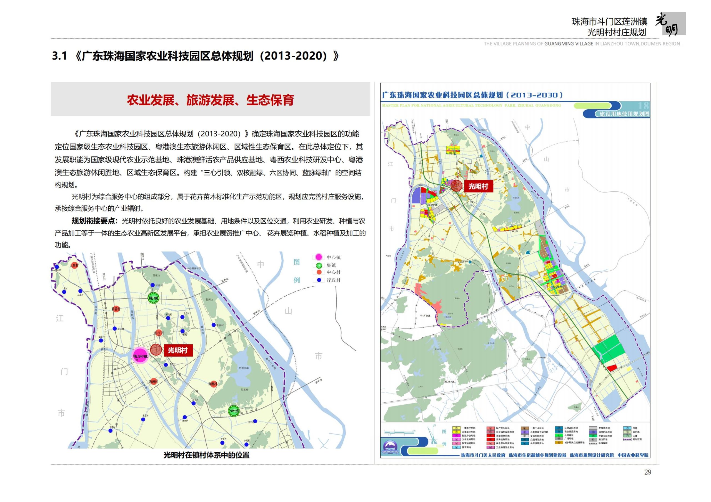
Task: Click the 莲花山 label on the left map
Action: (156, 275)
